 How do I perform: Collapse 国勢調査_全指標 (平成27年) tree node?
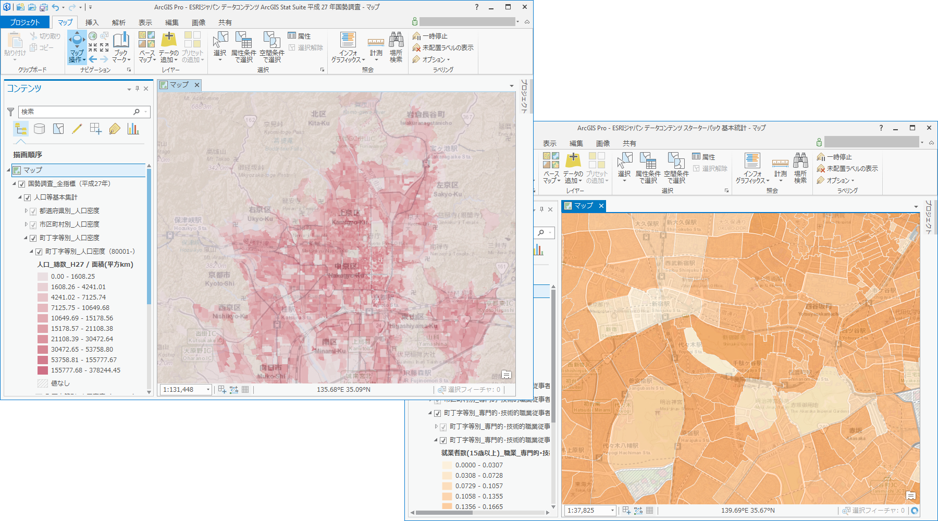[x=15, y=184]
